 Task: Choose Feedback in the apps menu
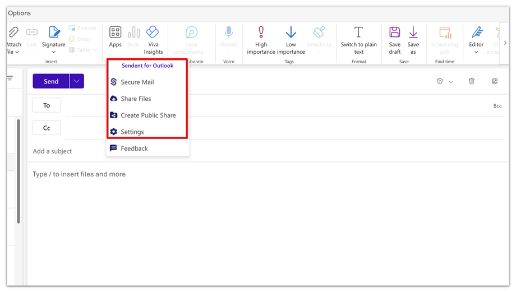click(148, 148)
